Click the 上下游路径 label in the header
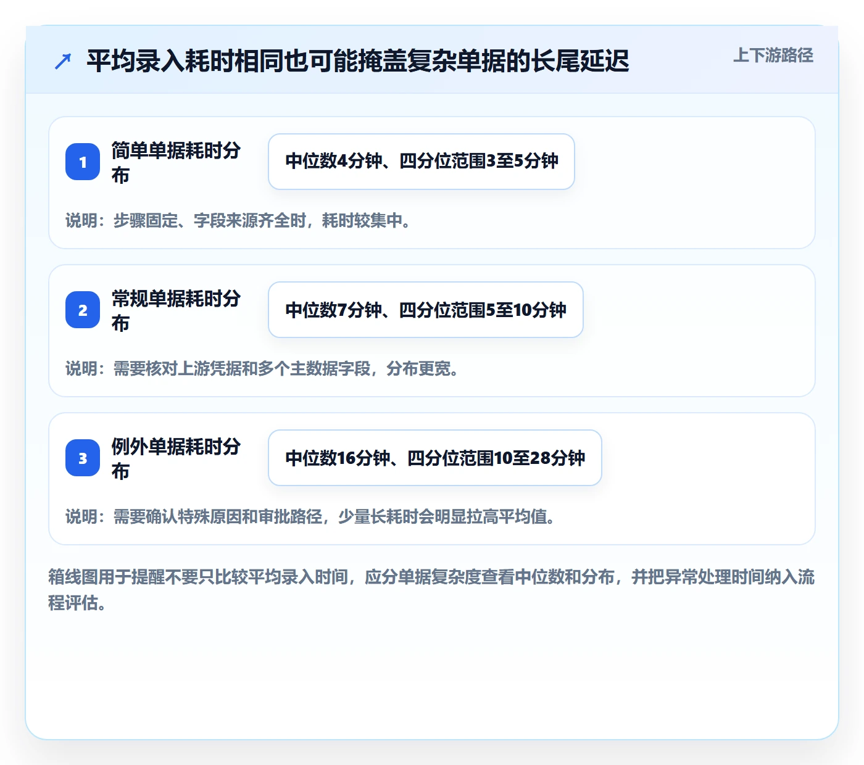Viewport: 864px width, 765px height. (x=773, y=56)
